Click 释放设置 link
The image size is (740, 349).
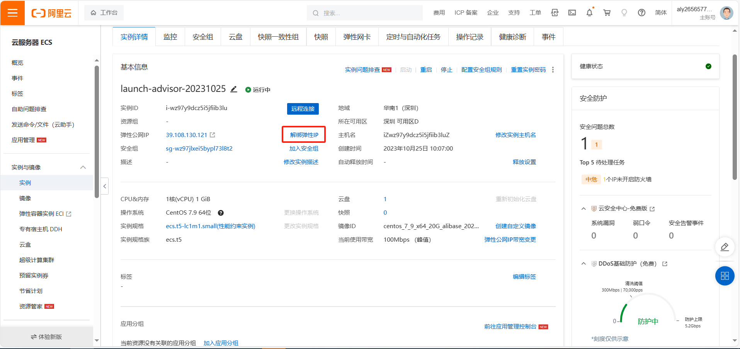524,162
